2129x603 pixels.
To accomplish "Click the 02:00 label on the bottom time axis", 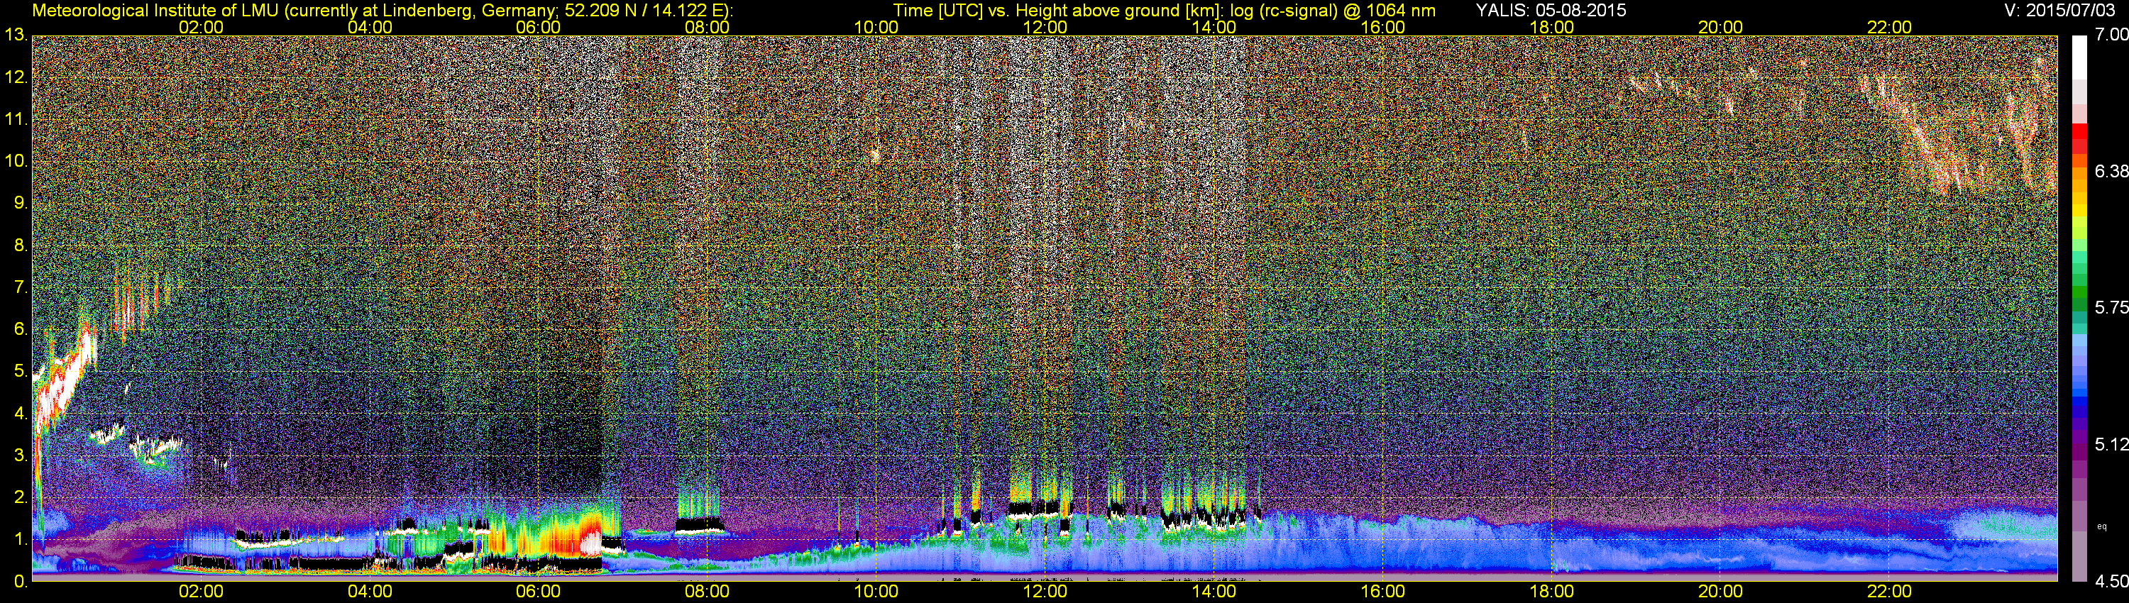I will (201, 592).
